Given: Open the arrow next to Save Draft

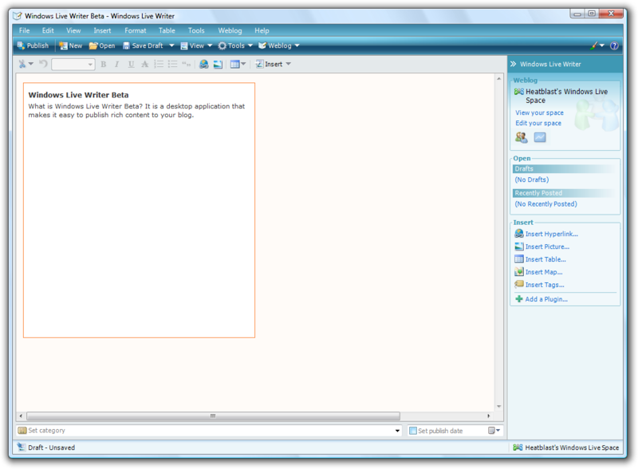Looking at the screenshot, I should tap(171, 45).
